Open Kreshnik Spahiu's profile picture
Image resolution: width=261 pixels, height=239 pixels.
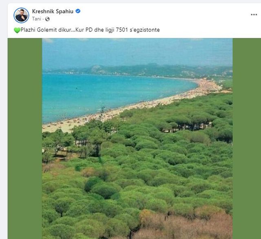pos(21,16)
